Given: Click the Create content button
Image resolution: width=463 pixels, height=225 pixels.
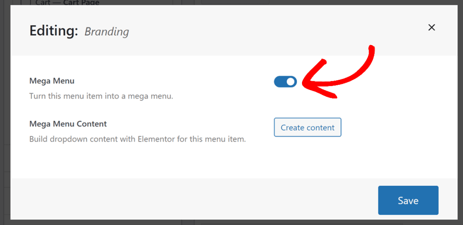Looking at the screenshot, I should 307,128.
